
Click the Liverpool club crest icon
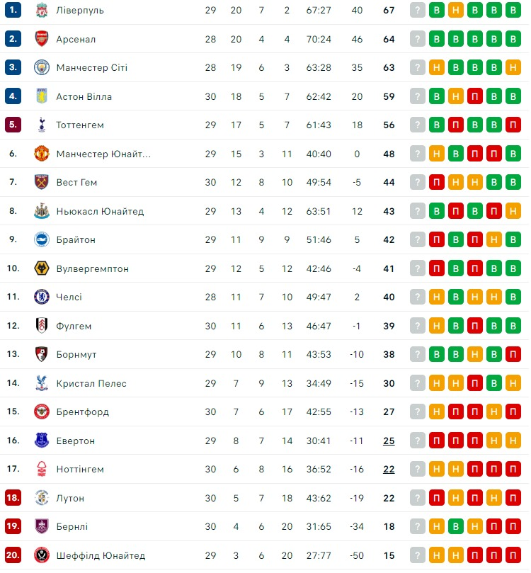(42, 11)
